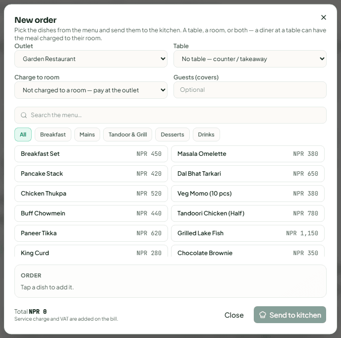Add Tandoori Chicken (Half) to the order

point(248,213)
